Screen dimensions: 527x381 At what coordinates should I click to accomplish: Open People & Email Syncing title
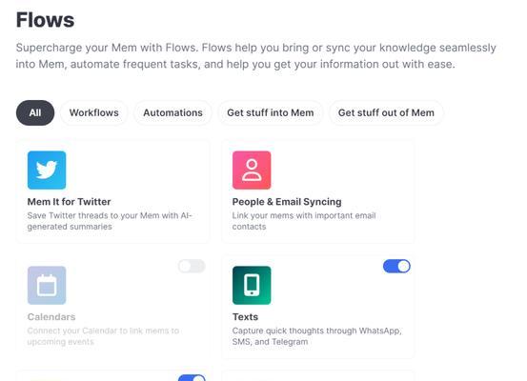coord(287,202)
